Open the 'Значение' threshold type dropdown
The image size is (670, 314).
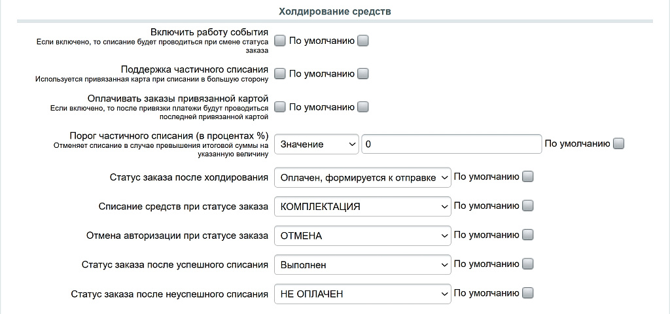pos(317,144)
